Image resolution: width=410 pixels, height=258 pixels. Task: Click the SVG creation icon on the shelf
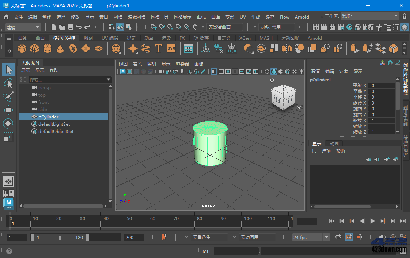click(x=171, y=48)
